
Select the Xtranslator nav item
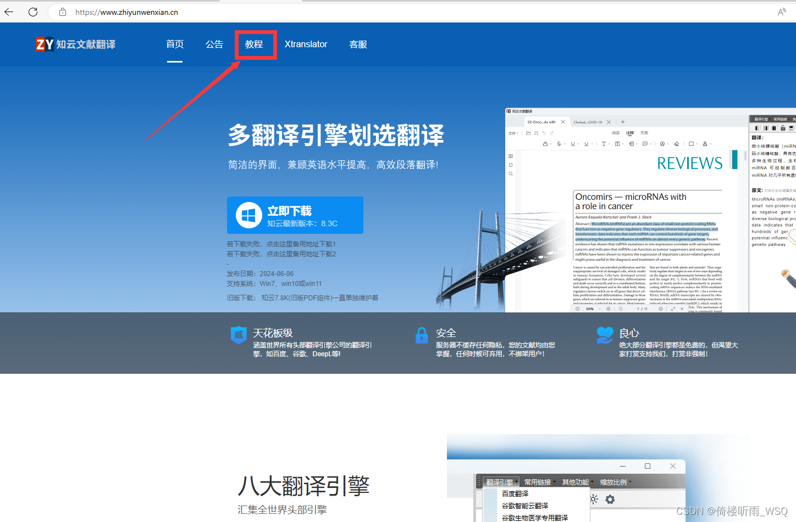306,44
